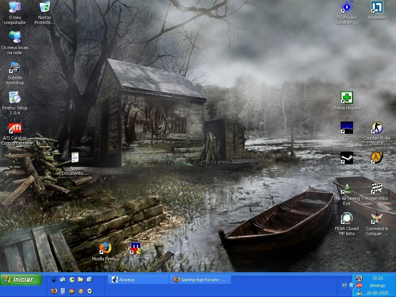Open the PT language bar selector
This screenshot has height=297, width=396.
(x=344, y=285)
